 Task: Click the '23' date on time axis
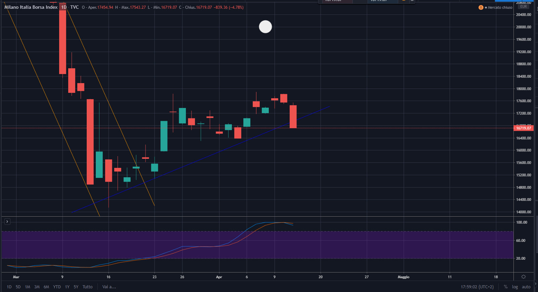point(155,277)
